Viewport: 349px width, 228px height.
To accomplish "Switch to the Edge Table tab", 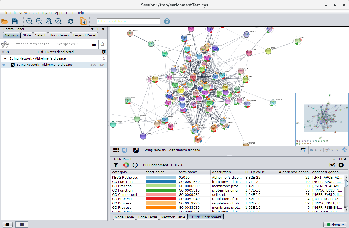I will [147, 217].
